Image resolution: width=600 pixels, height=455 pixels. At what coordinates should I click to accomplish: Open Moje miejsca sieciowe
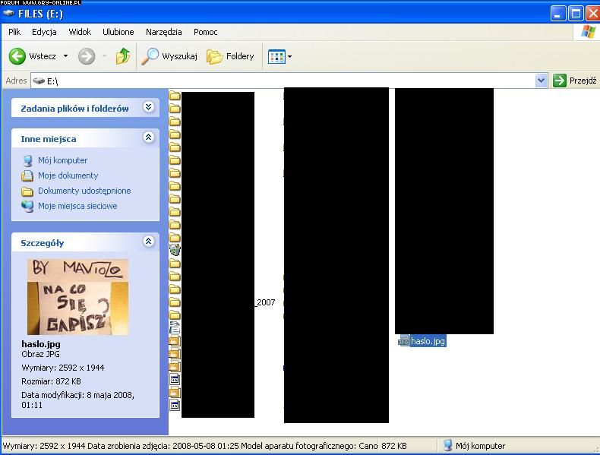(x=77, y=206)
